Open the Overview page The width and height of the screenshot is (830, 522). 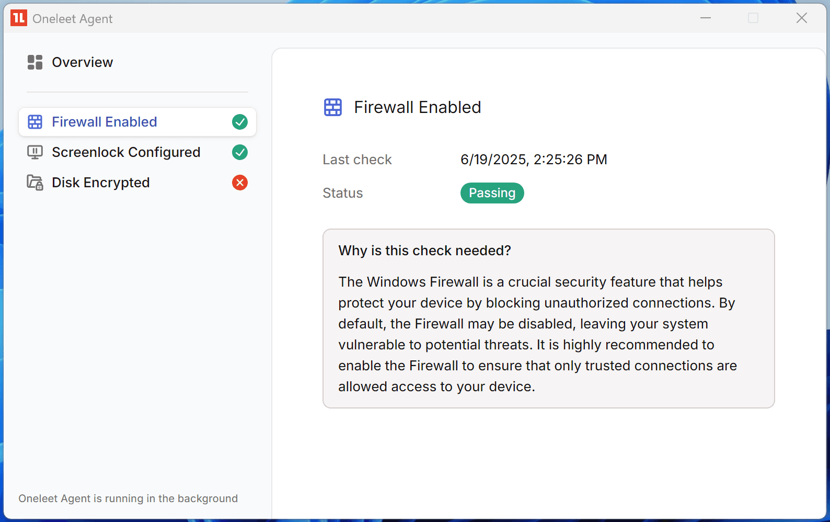coord(82,62)
